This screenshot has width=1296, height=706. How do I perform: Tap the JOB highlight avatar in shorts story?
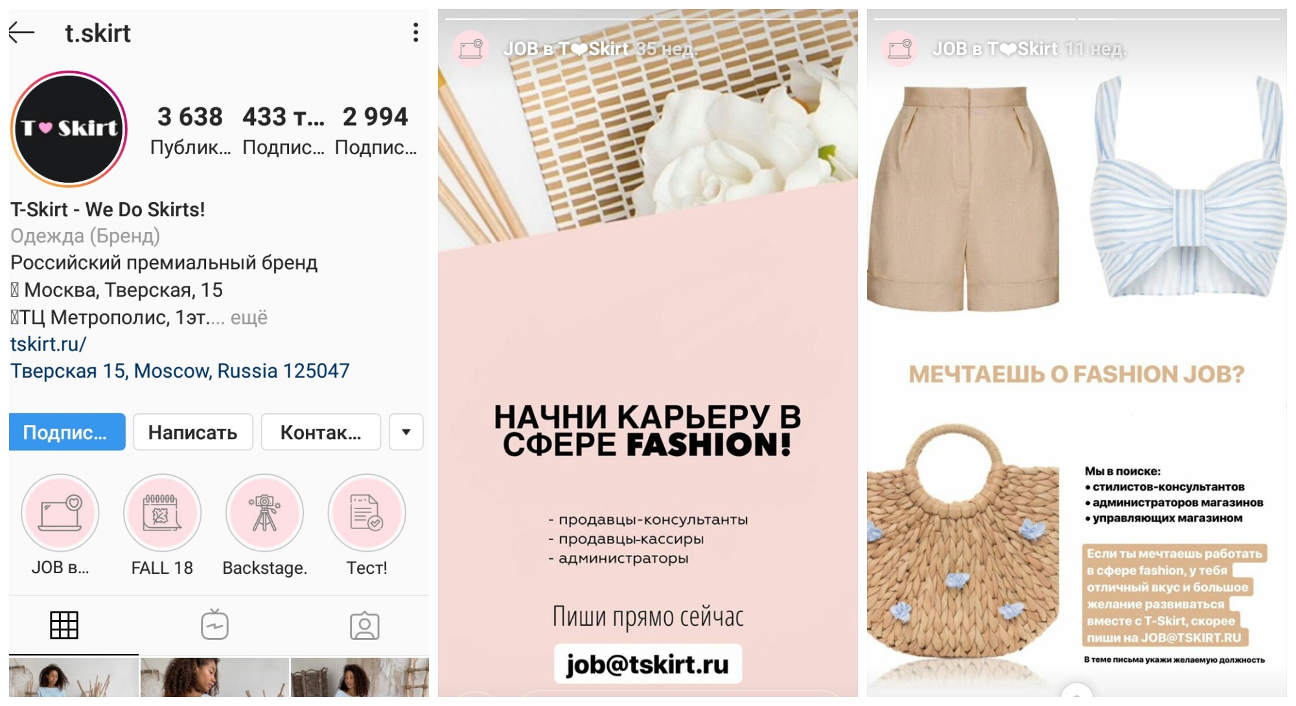(x=900, y=49)
